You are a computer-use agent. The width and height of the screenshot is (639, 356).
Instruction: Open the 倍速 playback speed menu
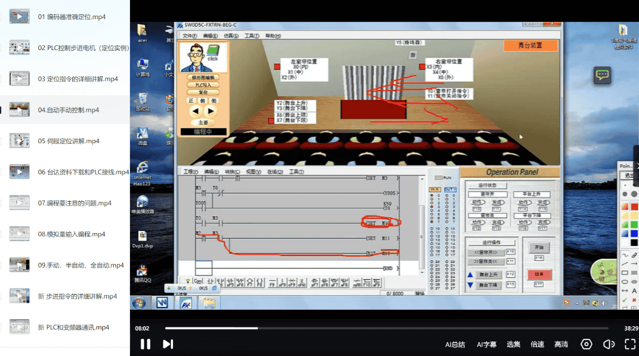pos(537,344)
